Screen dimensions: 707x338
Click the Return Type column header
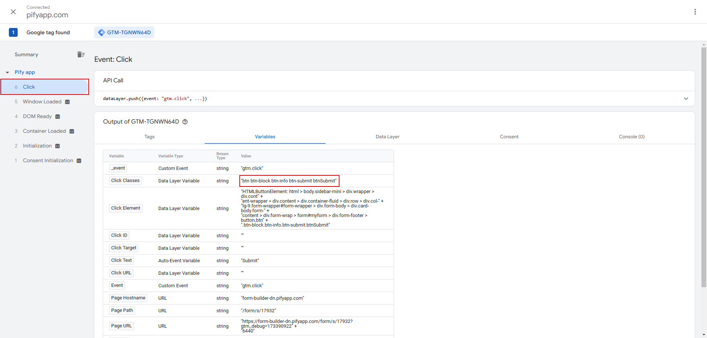tap(222, 156)
